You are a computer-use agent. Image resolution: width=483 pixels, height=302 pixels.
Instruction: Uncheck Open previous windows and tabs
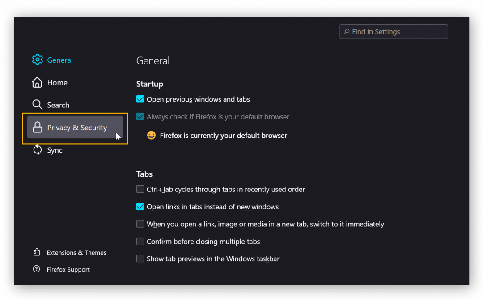[140, 99]
